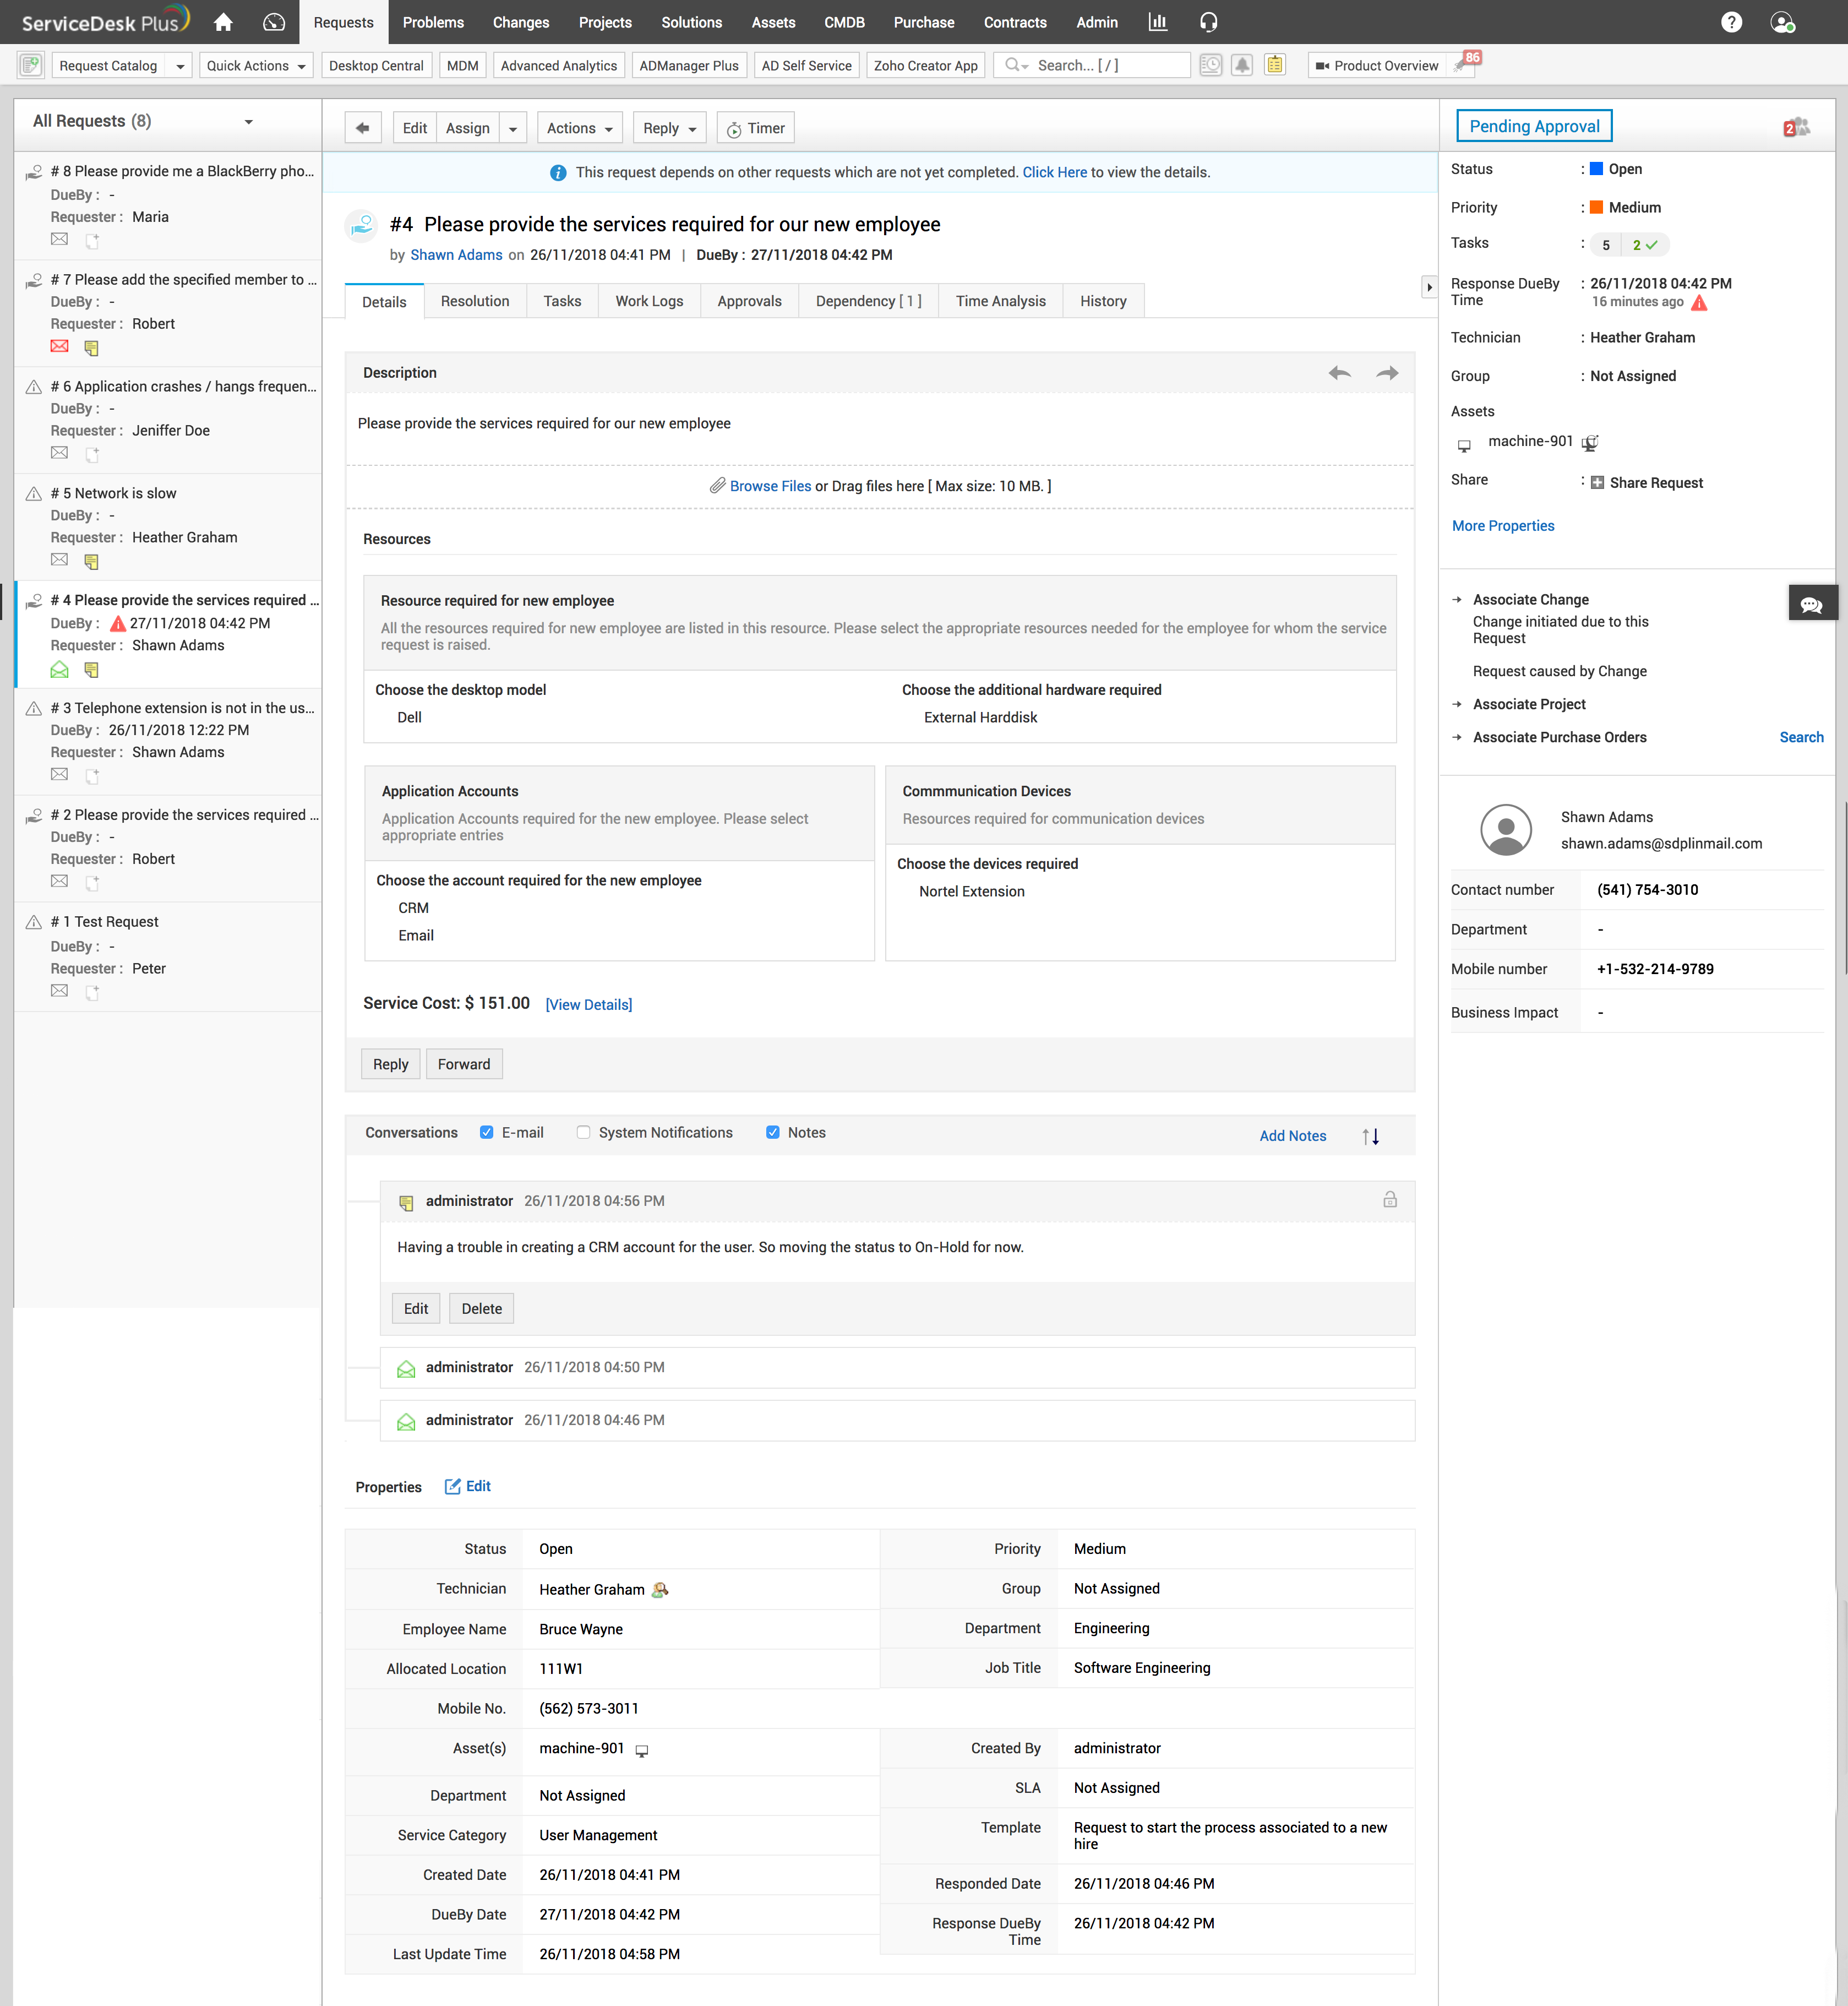This screenshot has height=2006, width=1848.
Task: Open the Assign dropdown arrow
Action: pos(513,128)
